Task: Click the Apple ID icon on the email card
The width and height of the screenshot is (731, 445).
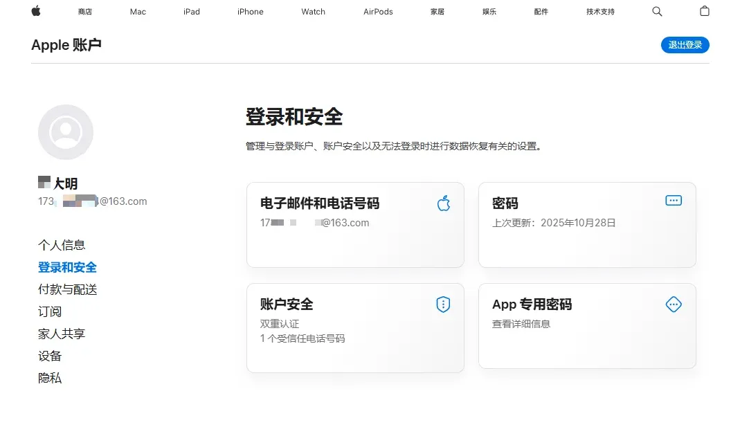Action: pyautogui.click(x=443, y=203)
